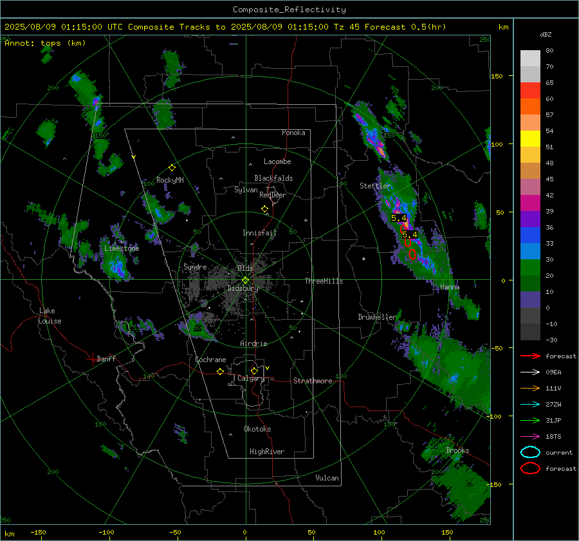Click the 09EA legend label

(553, 372)
